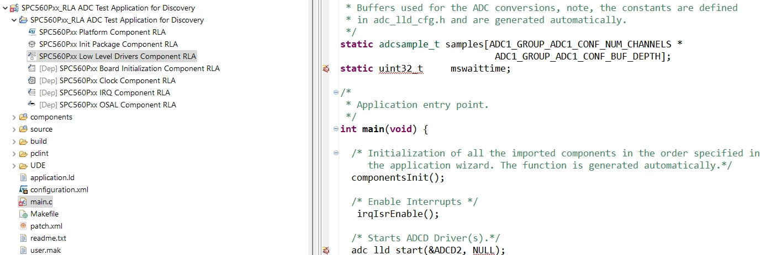Select configuration.xml in the project tree
766x255 pixels.
click(59, 189)
